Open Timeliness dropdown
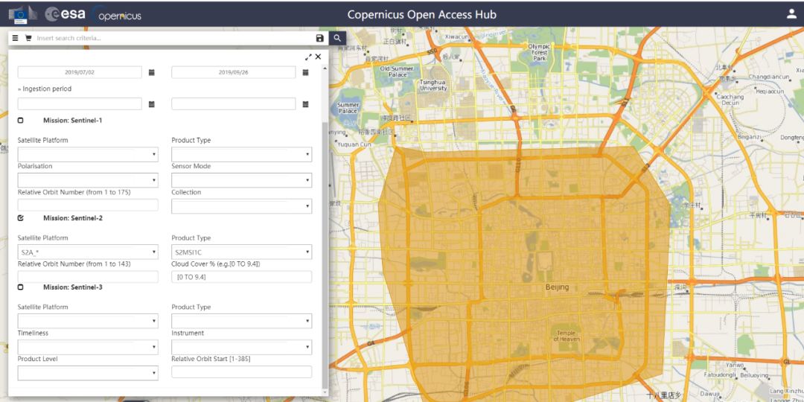This screenshot has width=804, height=402. 88,347
